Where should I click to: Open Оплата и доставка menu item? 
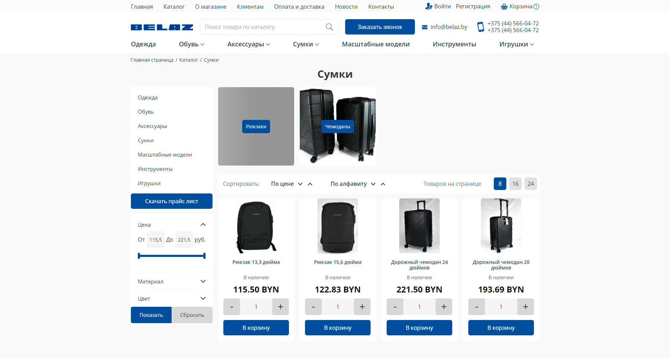click(299, 7)
